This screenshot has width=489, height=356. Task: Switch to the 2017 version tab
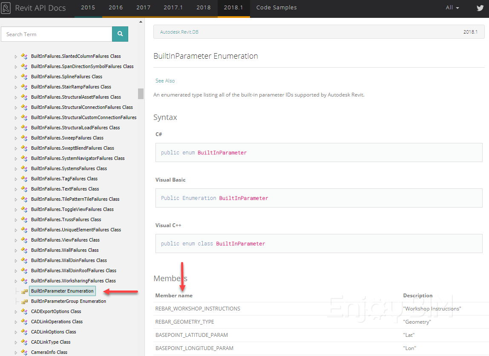[x=144, y=8]
